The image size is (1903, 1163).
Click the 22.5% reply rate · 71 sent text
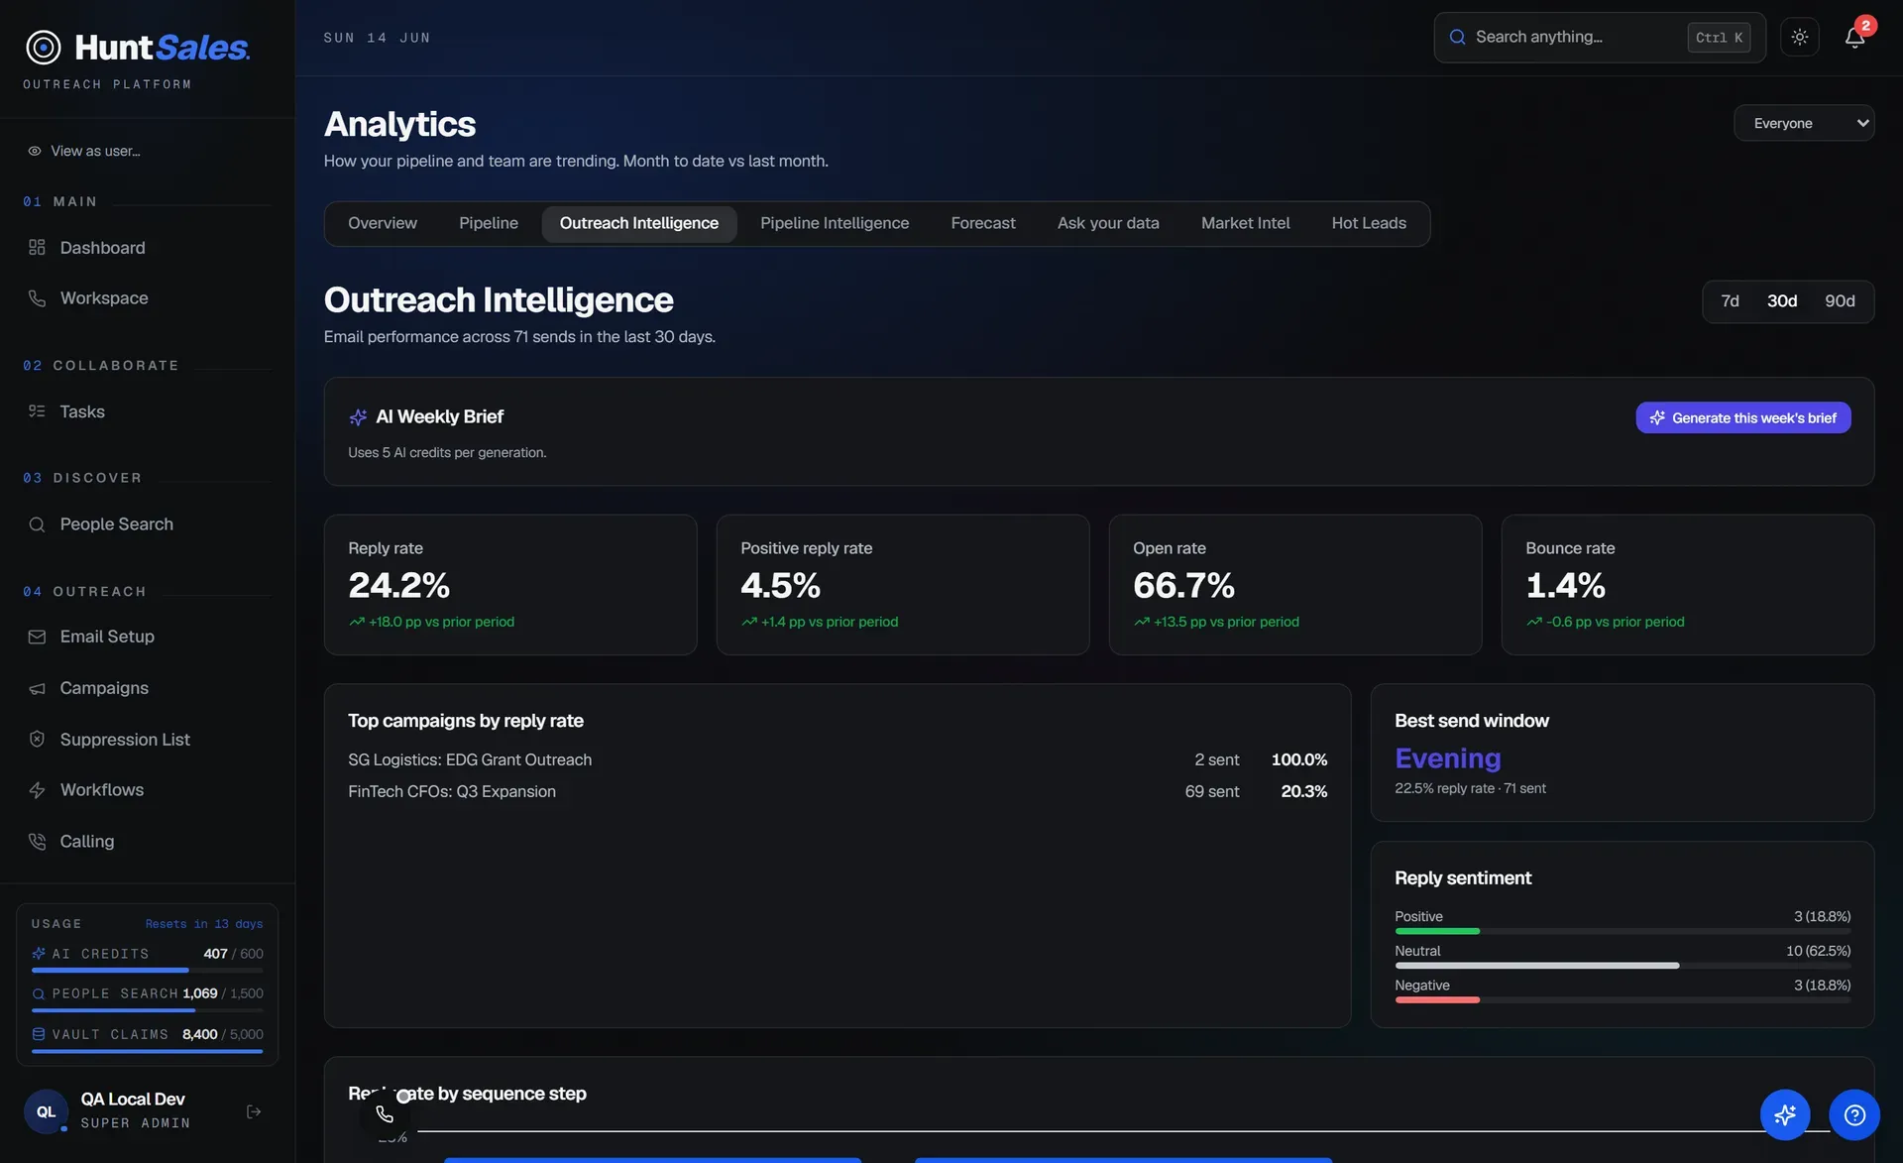1470,789
